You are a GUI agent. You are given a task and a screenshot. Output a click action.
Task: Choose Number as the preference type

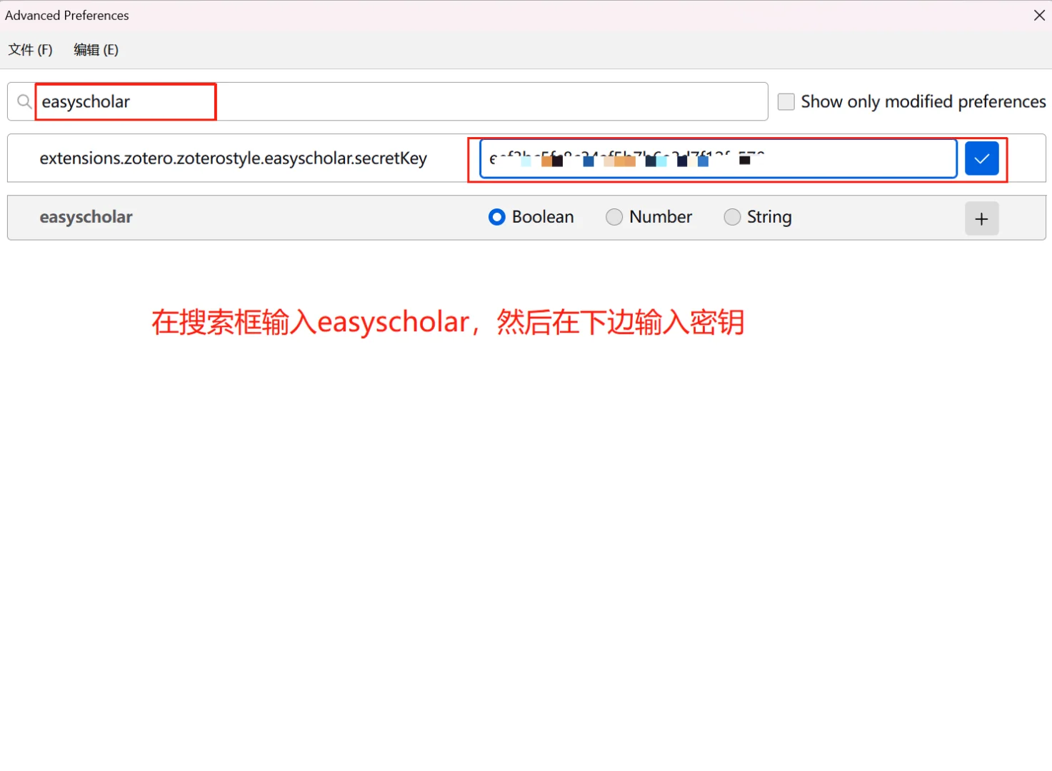[x=614, y=217]
